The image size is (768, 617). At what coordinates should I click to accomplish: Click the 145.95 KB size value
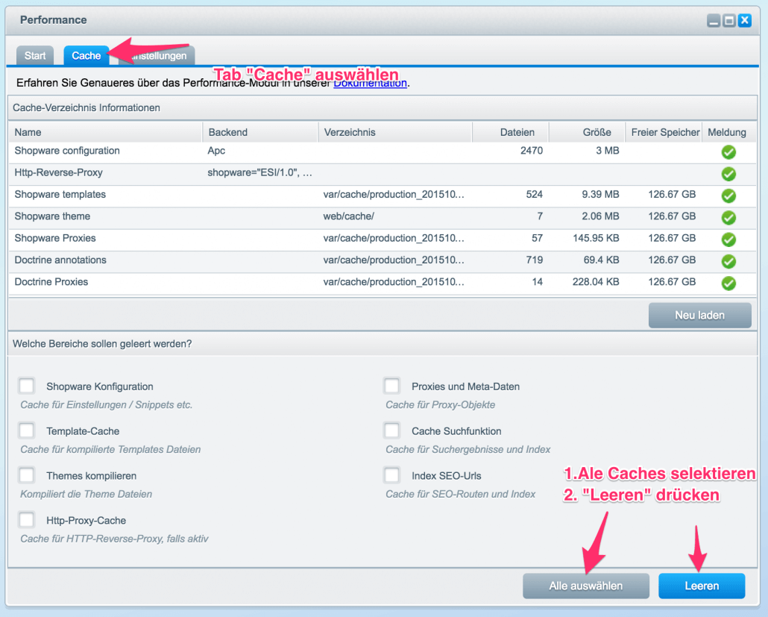pyautogui.click(x=596, y=238)
